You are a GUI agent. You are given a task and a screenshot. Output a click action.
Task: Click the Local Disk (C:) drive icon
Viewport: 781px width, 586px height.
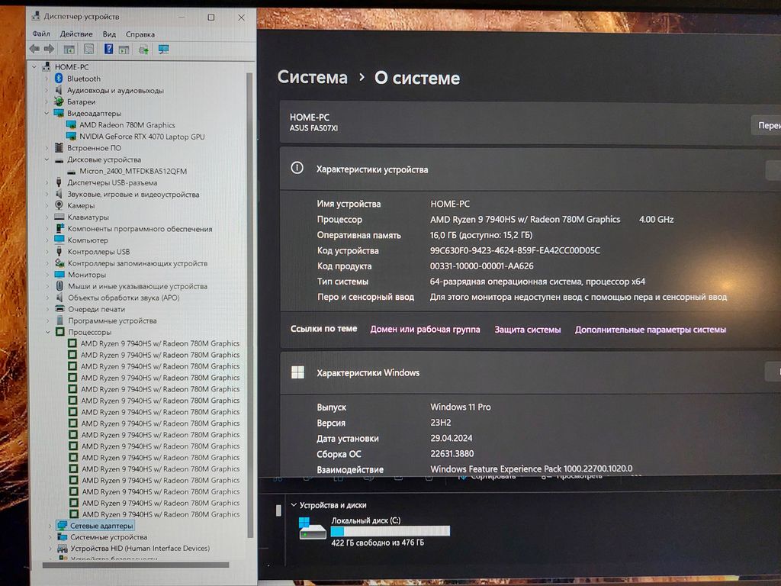coord(312,528)
